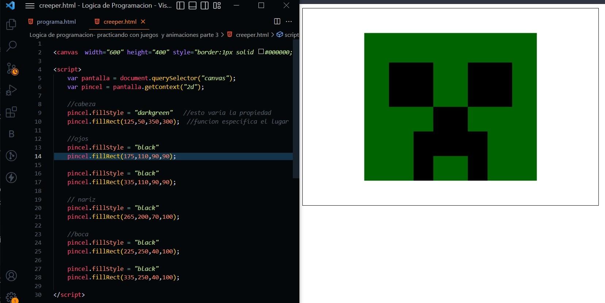Click the '//funcion especifica el lugar' comment
Screen dimensions: 605x303
click(x=238, y=121)
